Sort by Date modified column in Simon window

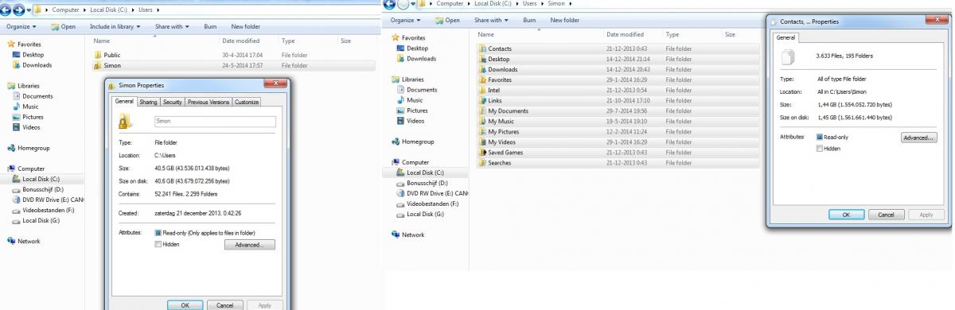click(626, 34)
